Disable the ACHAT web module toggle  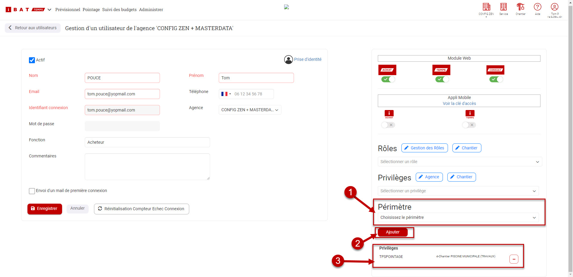coord(388,79)
